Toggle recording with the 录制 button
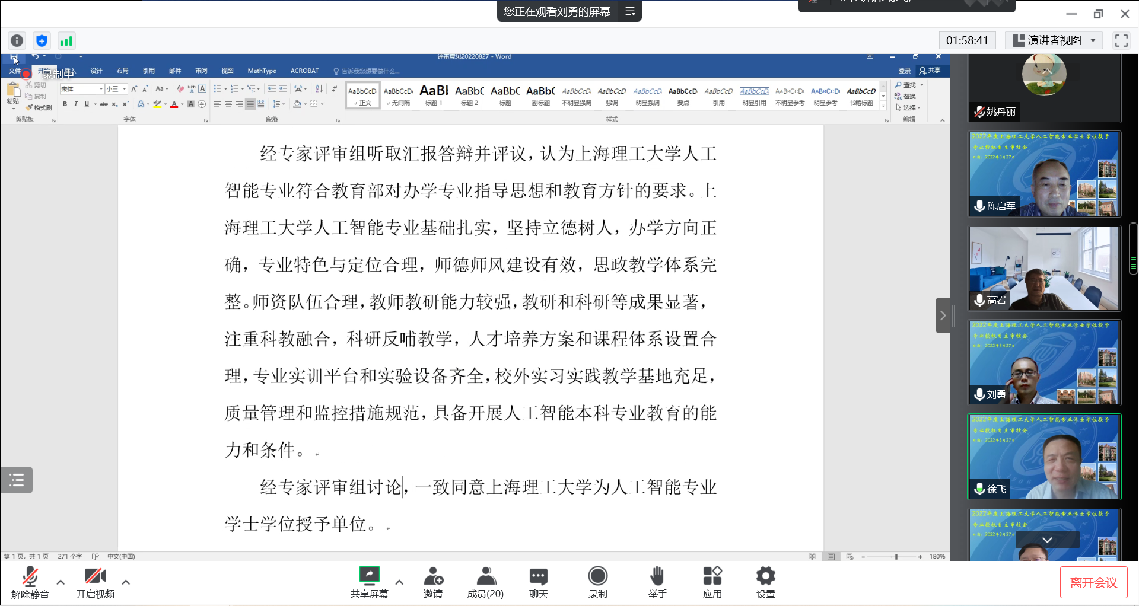This screenshot has height=606, width=1139. [x=597, y=582]
